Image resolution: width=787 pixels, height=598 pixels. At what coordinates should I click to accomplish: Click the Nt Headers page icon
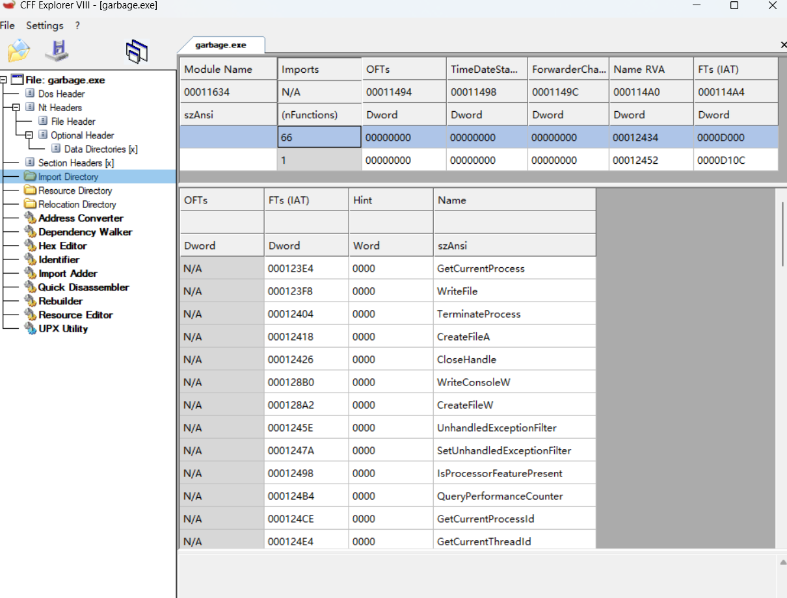(29, 107)
